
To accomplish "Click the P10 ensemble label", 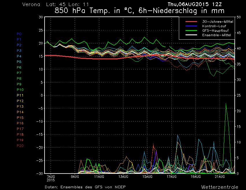I will coord(20,90).
